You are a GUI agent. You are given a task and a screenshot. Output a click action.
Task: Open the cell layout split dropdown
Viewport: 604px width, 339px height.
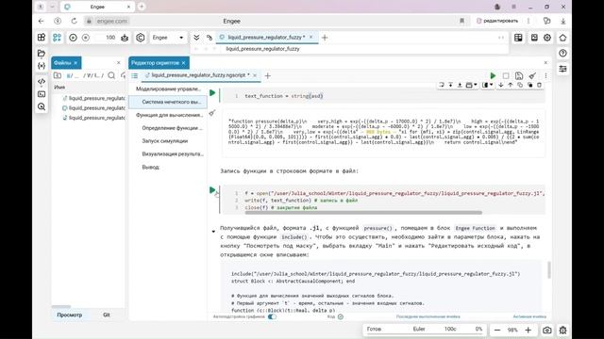pyautogui.click(x=487, y=85)
